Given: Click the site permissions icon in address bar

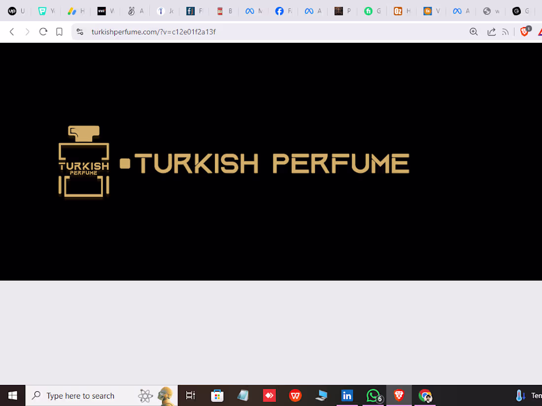Looking at the screenshot, I should (x=79, y=31).
